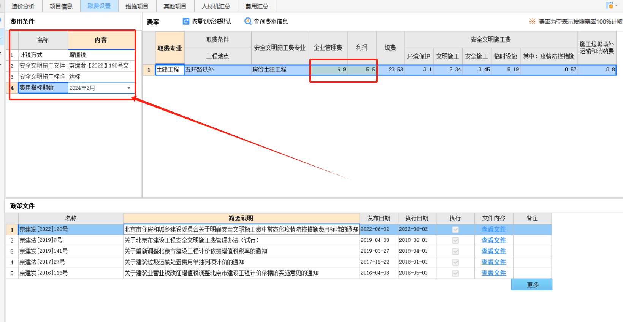Viewport: 623px width, 322px height.
Task: Toggle the 执行 checkbox for 京建法[2017]27号
Action: 455,262
